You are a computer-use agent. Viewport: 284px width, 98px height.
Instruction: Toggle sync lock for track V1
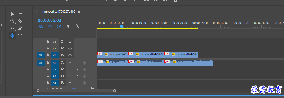[63, 55]
